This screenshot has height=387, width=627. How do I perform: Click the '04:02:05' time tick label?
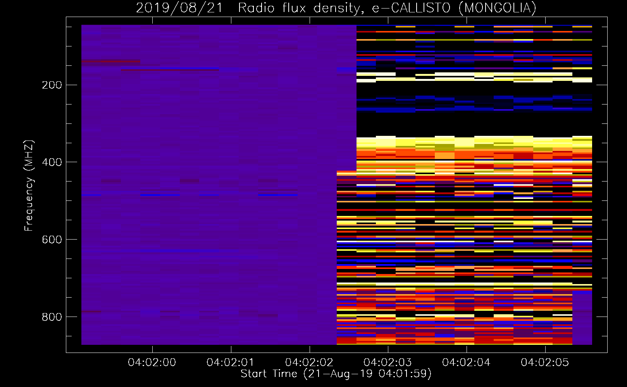point(545,362)
